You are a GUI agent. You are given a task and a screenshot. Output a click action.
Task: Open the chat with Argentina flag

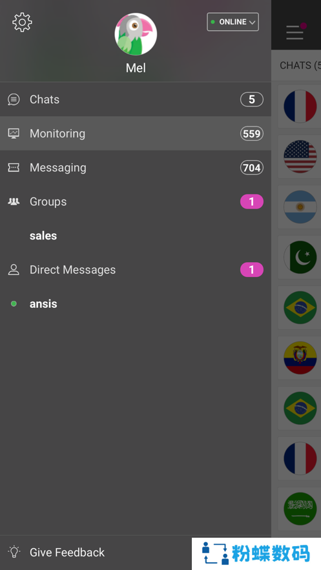click(300, 207)
